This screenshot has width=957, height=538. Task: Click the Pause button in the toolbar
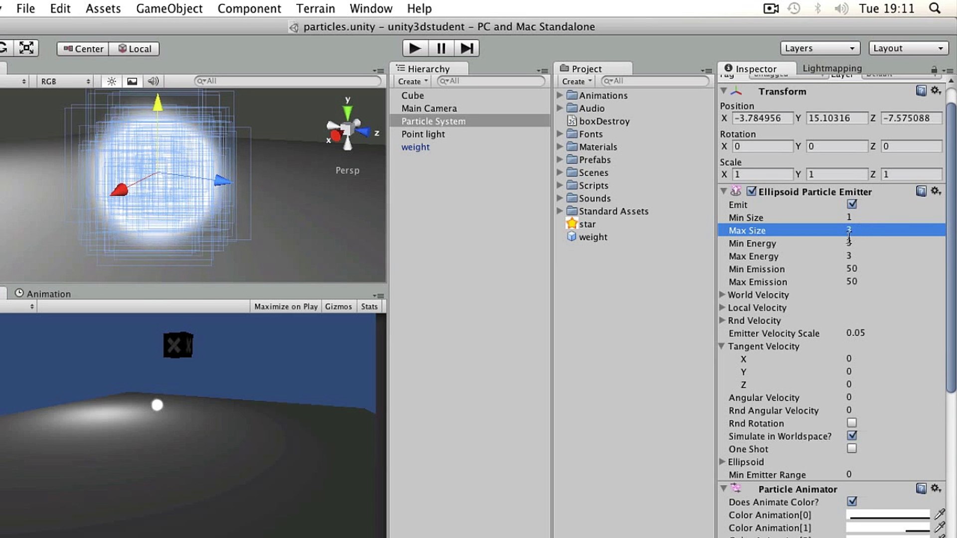point(441,48)
